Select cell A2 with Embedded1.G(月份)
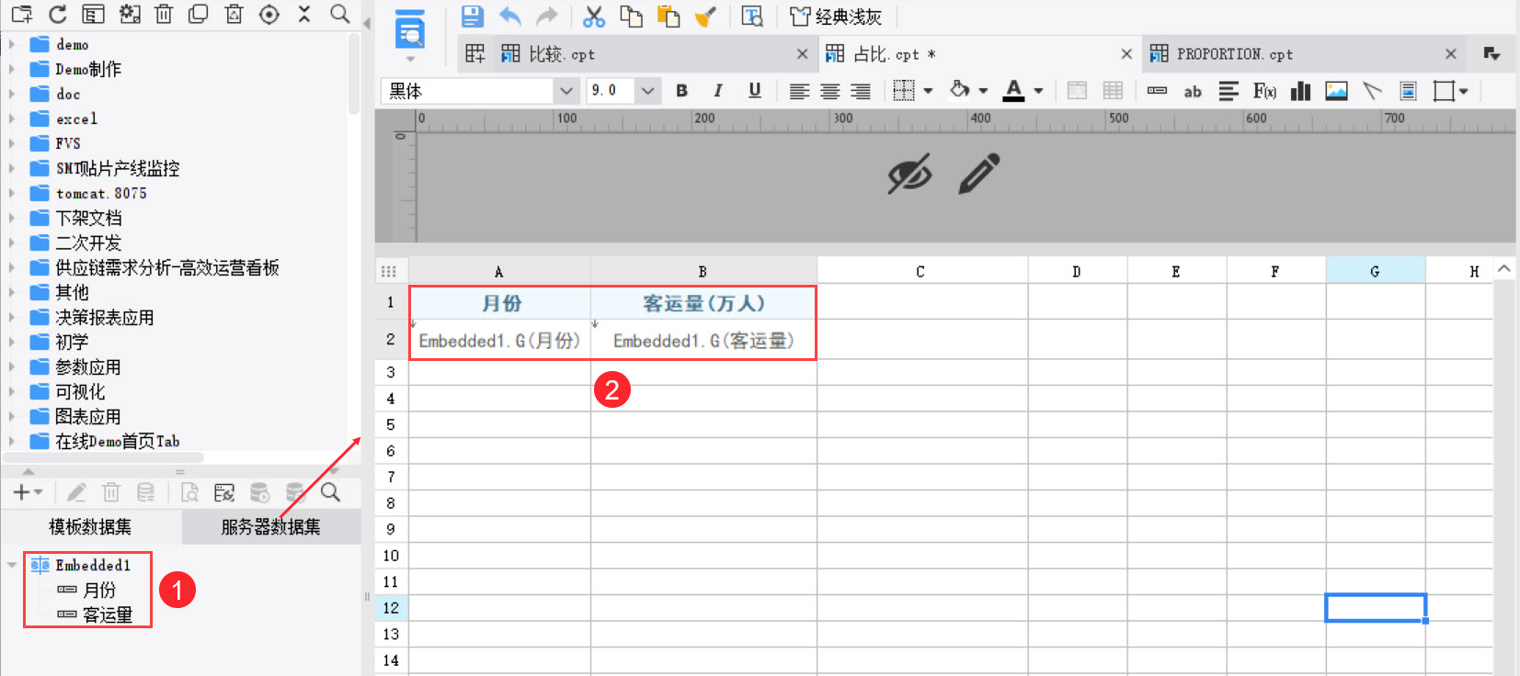The height and width of the screenshot is (676, 1520). pos(499,340)
